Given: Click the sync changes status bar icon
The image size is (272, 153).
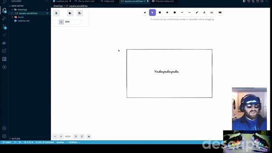Looking at the screenshot, I should 15,142.
